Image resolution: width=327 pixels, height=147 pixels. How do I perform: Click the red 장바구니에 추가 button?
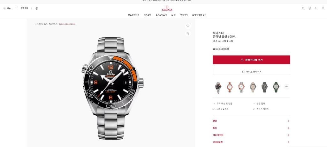251,60
